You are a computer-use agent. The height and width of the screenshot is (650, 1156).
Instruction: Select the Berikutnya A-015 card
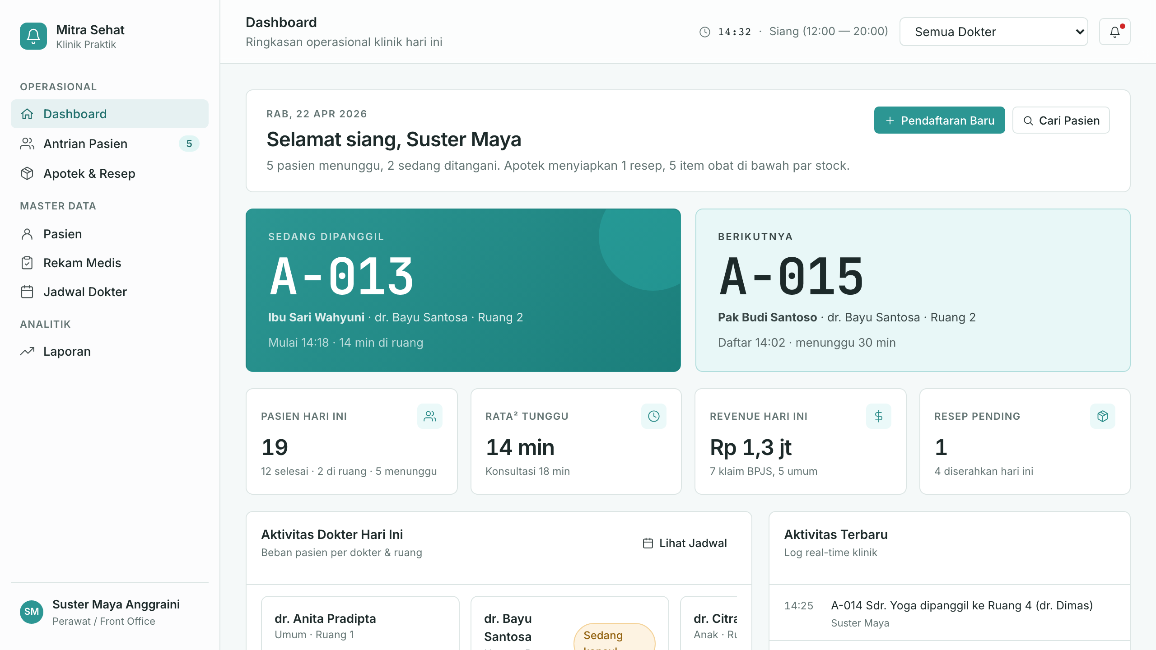[913, 290]
